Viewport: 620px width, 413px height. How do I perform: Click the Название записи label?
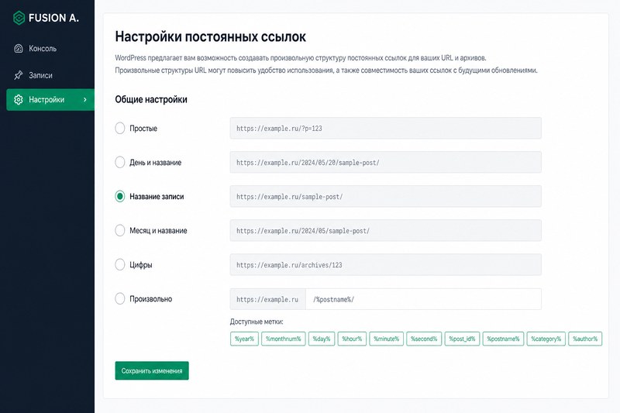[157, 196]
